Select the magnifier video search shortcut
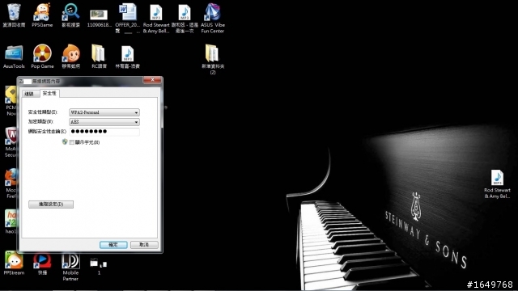518x291 pixels. (x=70, y=15)
